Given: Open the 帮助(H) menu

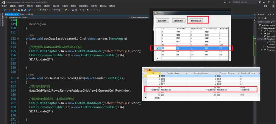Looking at the screenshot, I should tap(112, 6).
